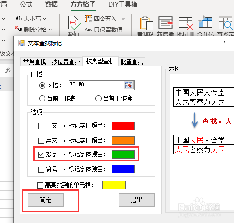Click the orange color swatch for 英文
The width and height of the screenshot is (234, 223).
[x=123, y=141]
